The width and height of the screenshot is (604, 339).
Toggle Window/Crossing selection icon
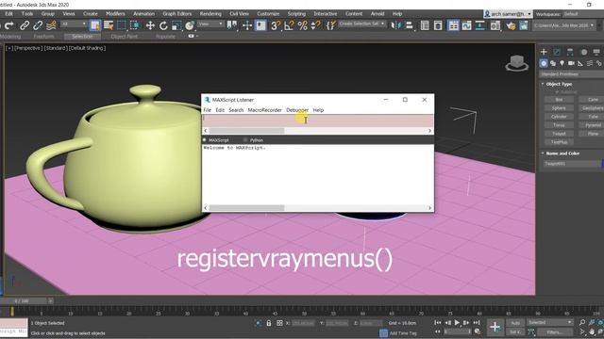click(135, 25)
